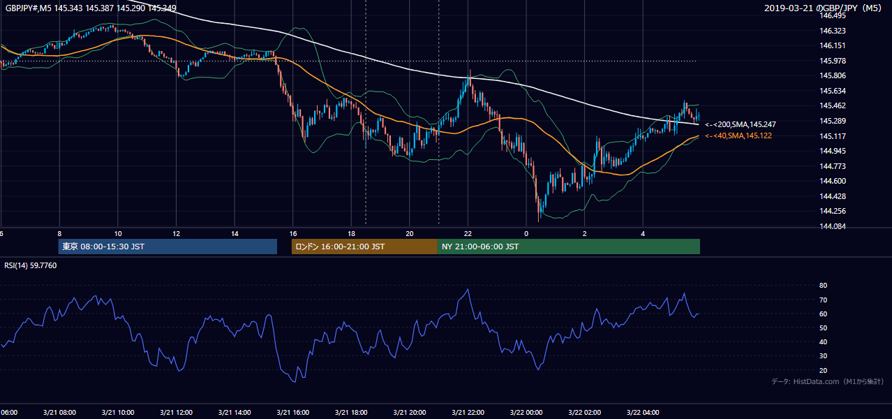Click the 3/21 20:00 bottom time label
The width and height of the screenshot is (892, 419).
410,412
